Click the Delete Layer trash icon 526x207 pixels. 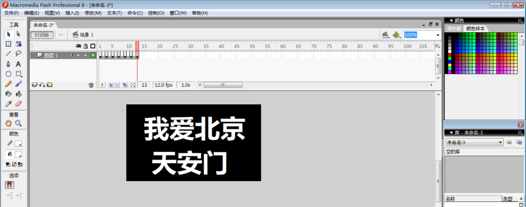(91, 85)
